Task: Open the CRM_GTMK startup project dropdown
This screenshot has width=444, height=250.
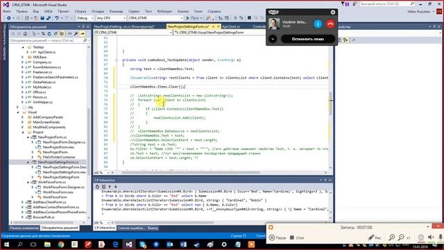Action: (x=155, y=18)
